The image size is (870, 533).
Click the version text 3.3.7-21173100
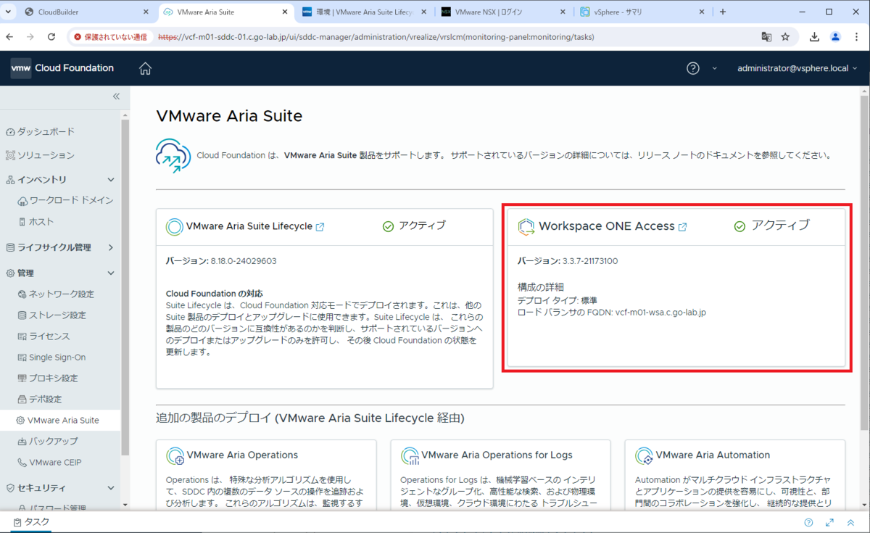pos(590,261)
